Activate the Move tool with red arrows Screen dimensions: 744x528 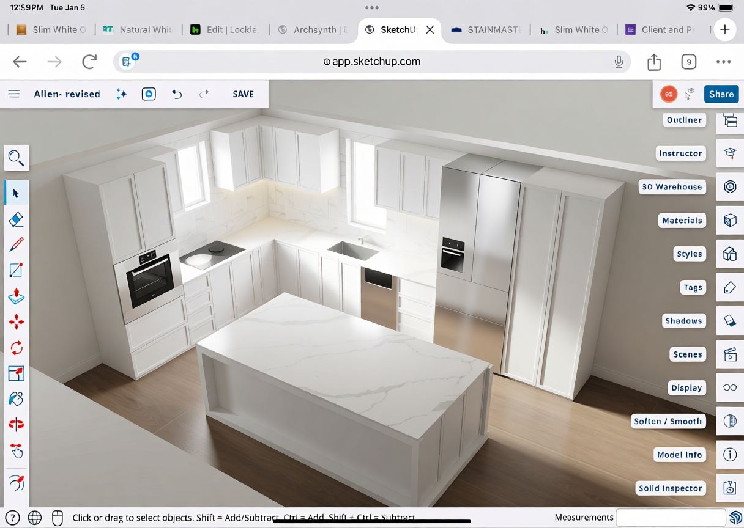[x=17, y=322]
